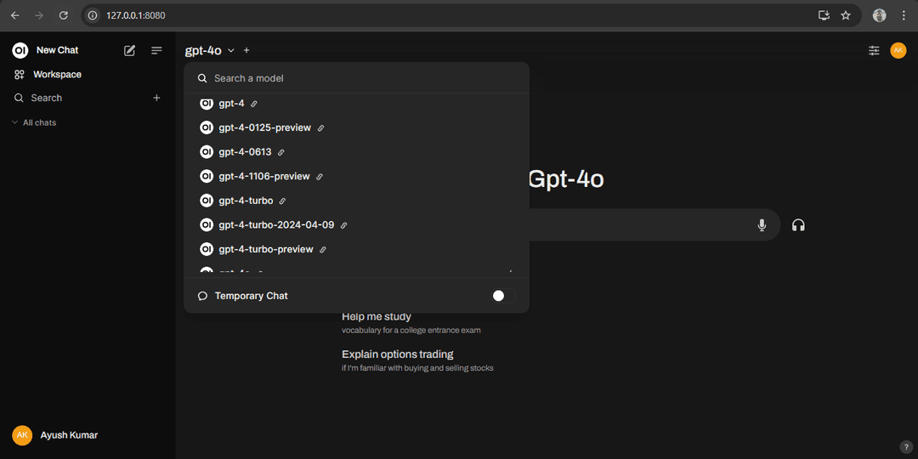The width and height of the screenshot is (918, 459).
Task: Bookmark this page with the star icon
Action: 846,15
